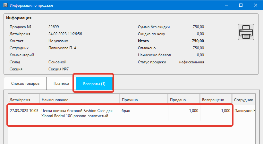Click the bold Итого total amount 750,00

point(198,41)
